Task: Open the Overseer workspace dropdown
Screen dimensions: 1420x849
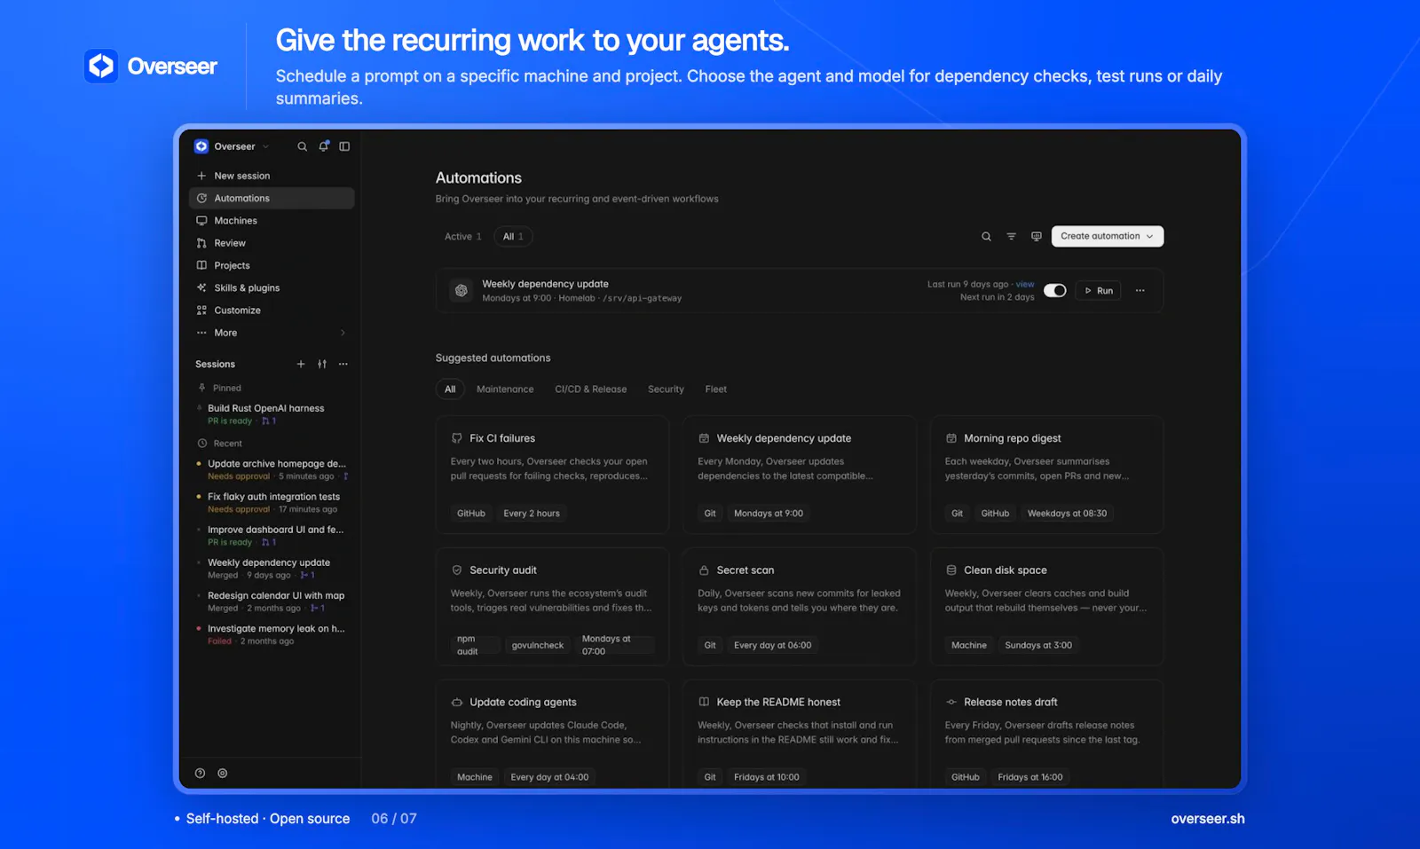Action: click(x=233, y=146)
